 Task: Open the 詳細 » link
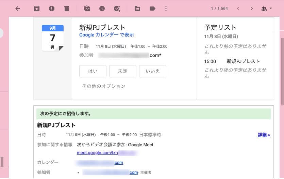point(264,135)
